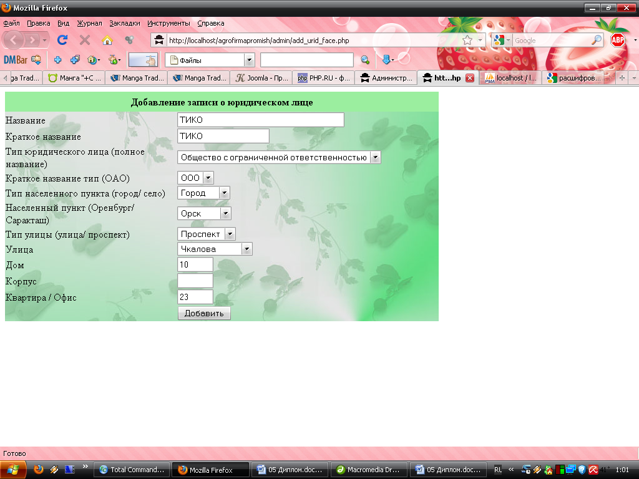
Task: Open the Инструменты menu
Action: click(x=168, y=23)
